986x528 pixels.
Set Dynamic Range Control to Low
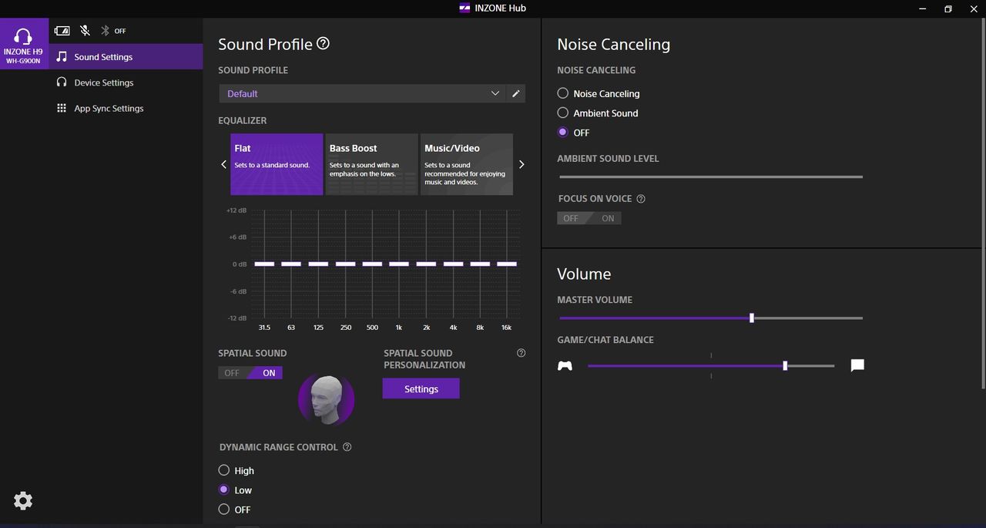235,489
